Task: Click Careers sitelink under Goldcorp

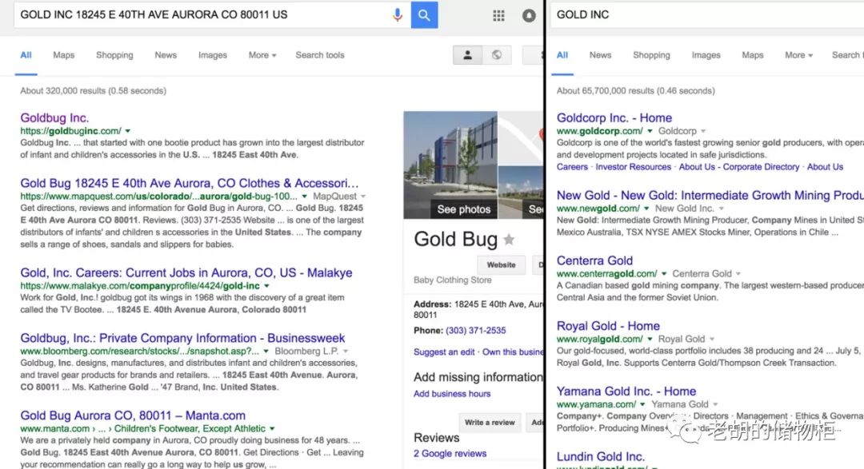Action: [572, 167]
